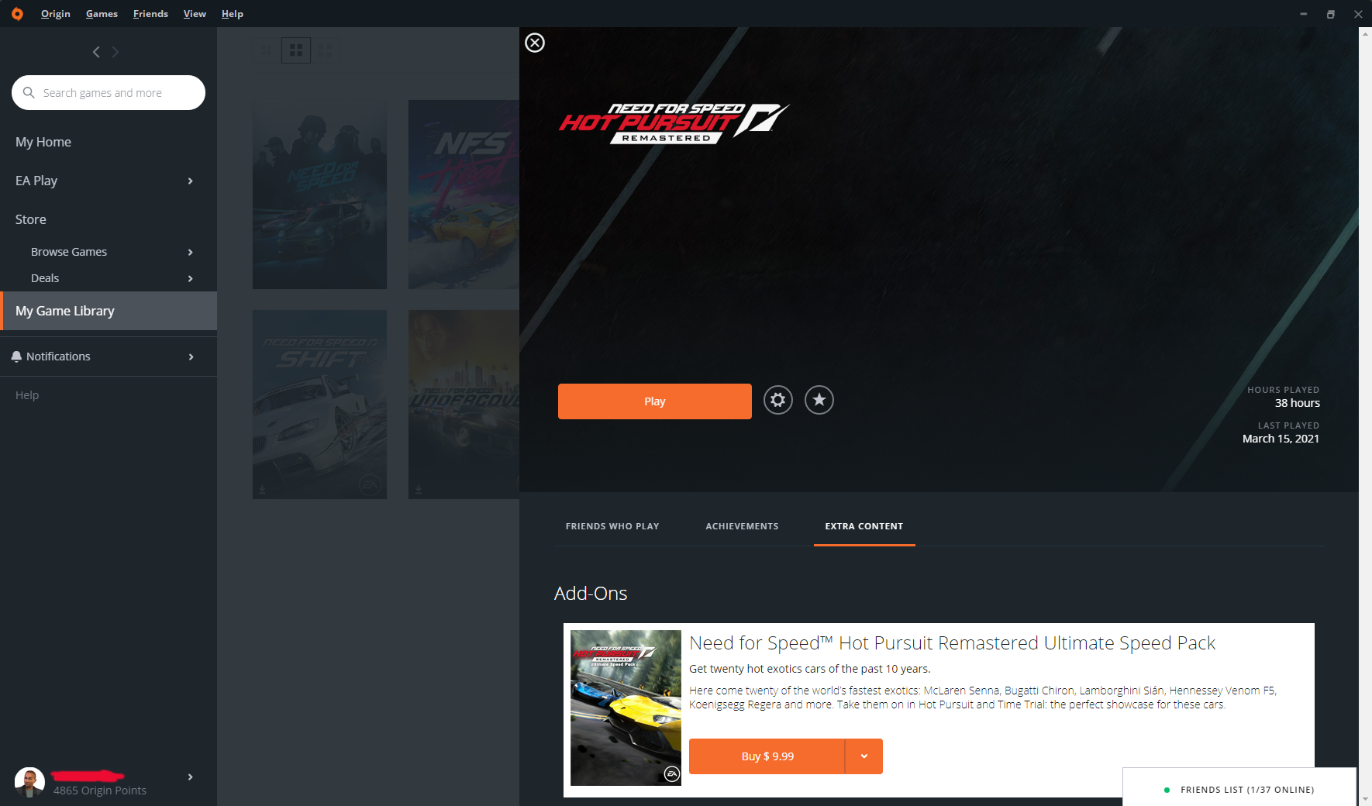Click the forward navigation arrow
The height and width of the screenshot is (806, 1372).
click(x=115, y=52)
